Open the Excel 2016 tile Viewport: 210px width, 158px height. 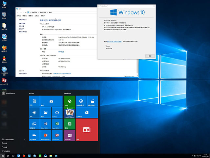(56, 124)
